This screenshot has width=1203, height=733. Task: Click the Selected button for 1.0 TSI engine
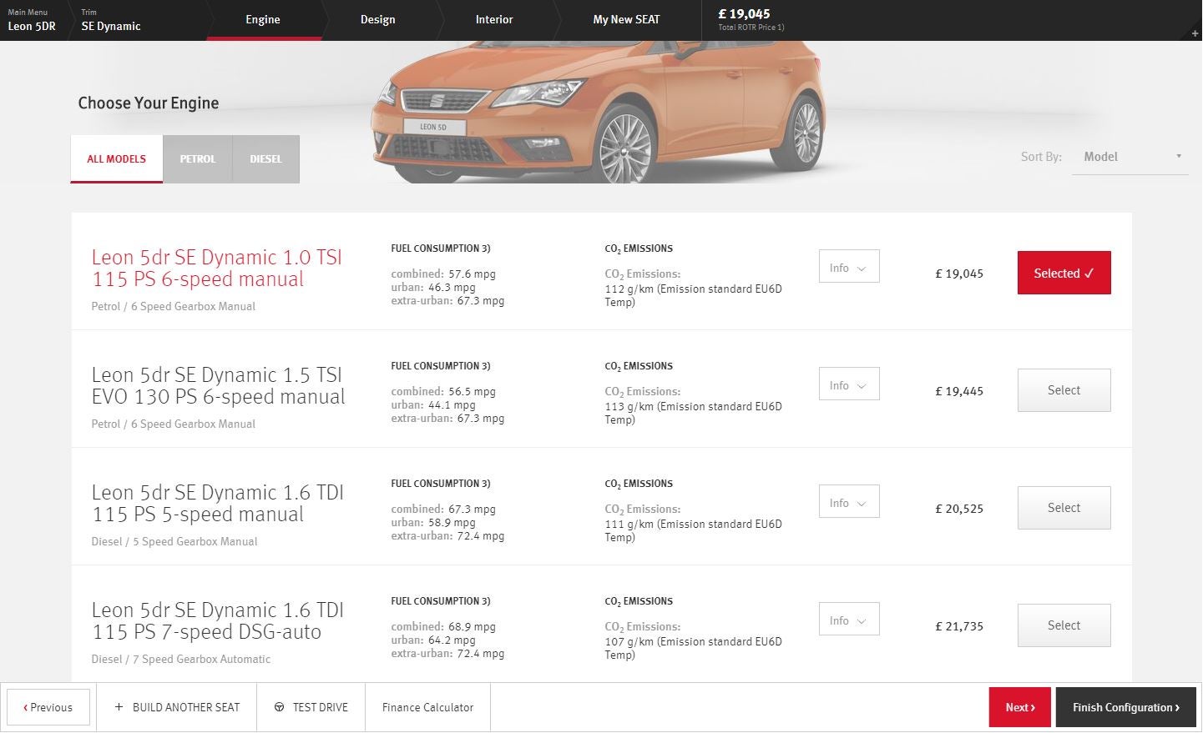point(1064,273)
